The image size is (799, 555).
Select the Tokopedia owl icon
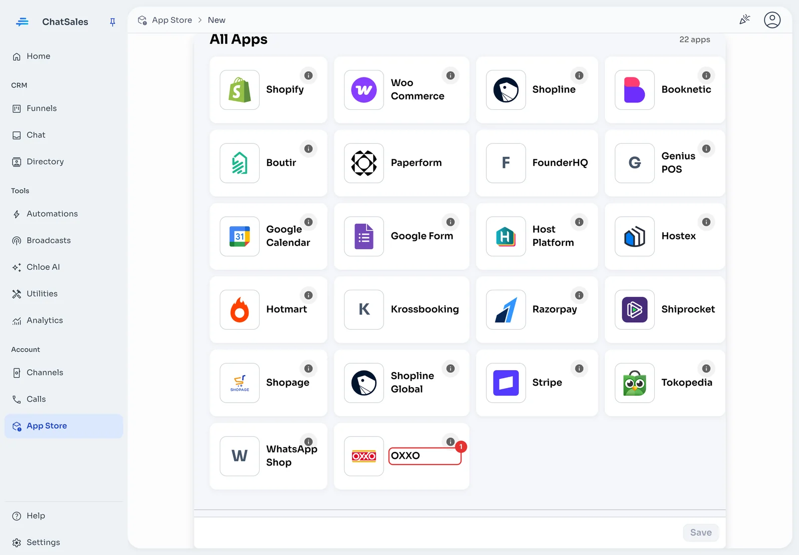click(x=635, y=383)
